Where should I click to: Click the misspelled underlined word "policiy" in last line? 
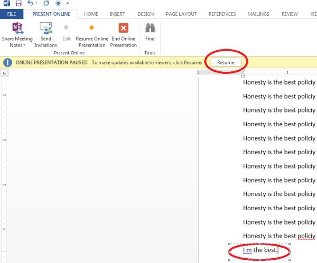pyautogui.click(x=306, y=236)
